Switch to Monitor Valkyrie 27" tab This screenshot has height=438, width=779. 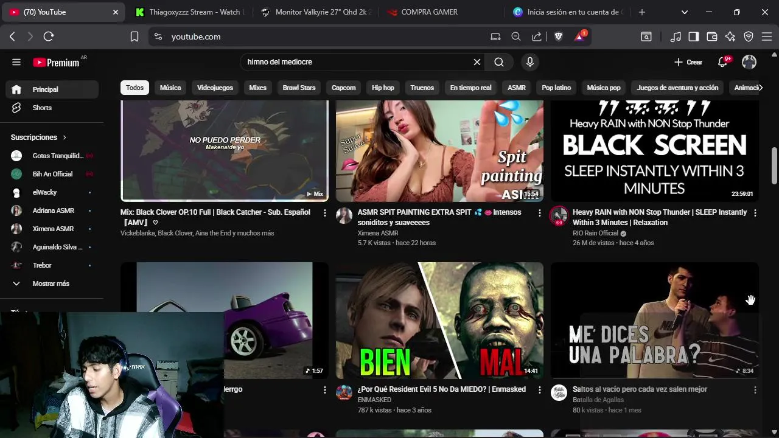pyautogui.click(x=315, y=12)
